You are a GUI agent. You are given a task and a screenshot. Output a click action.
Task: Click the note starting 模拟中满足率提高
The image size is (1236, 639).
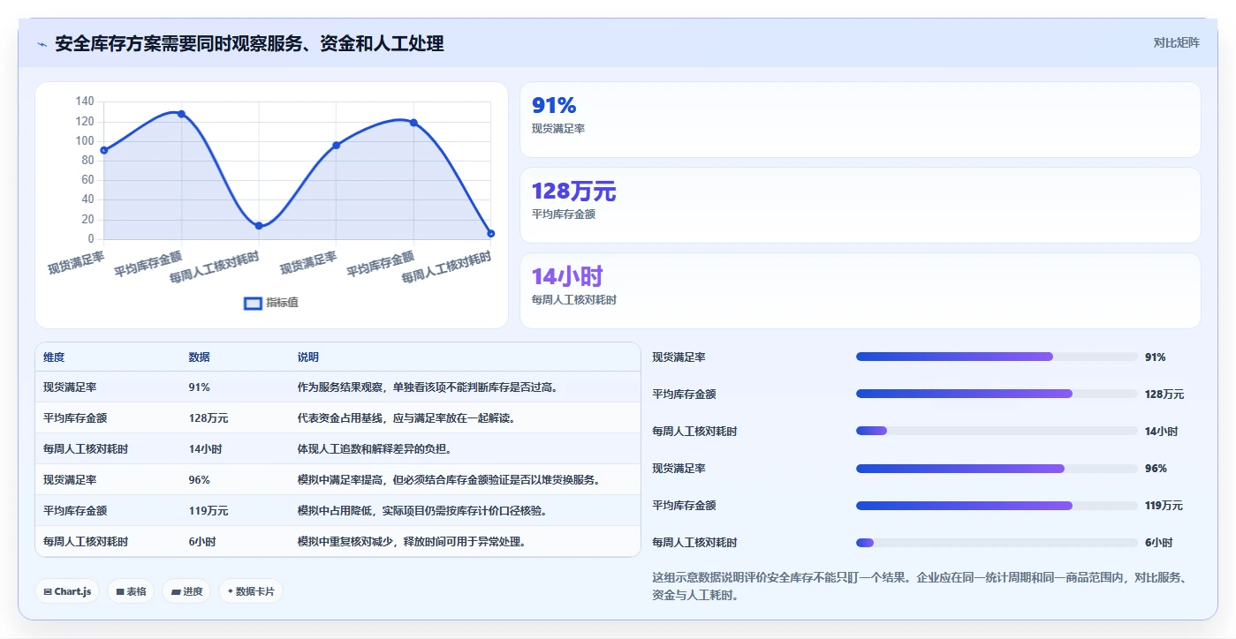pyautogui.click(x=449, y=479)
